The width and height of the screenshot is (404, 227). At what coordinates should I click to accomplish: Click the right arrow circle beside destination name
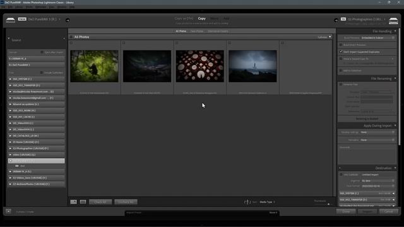(x=336, y=20)
